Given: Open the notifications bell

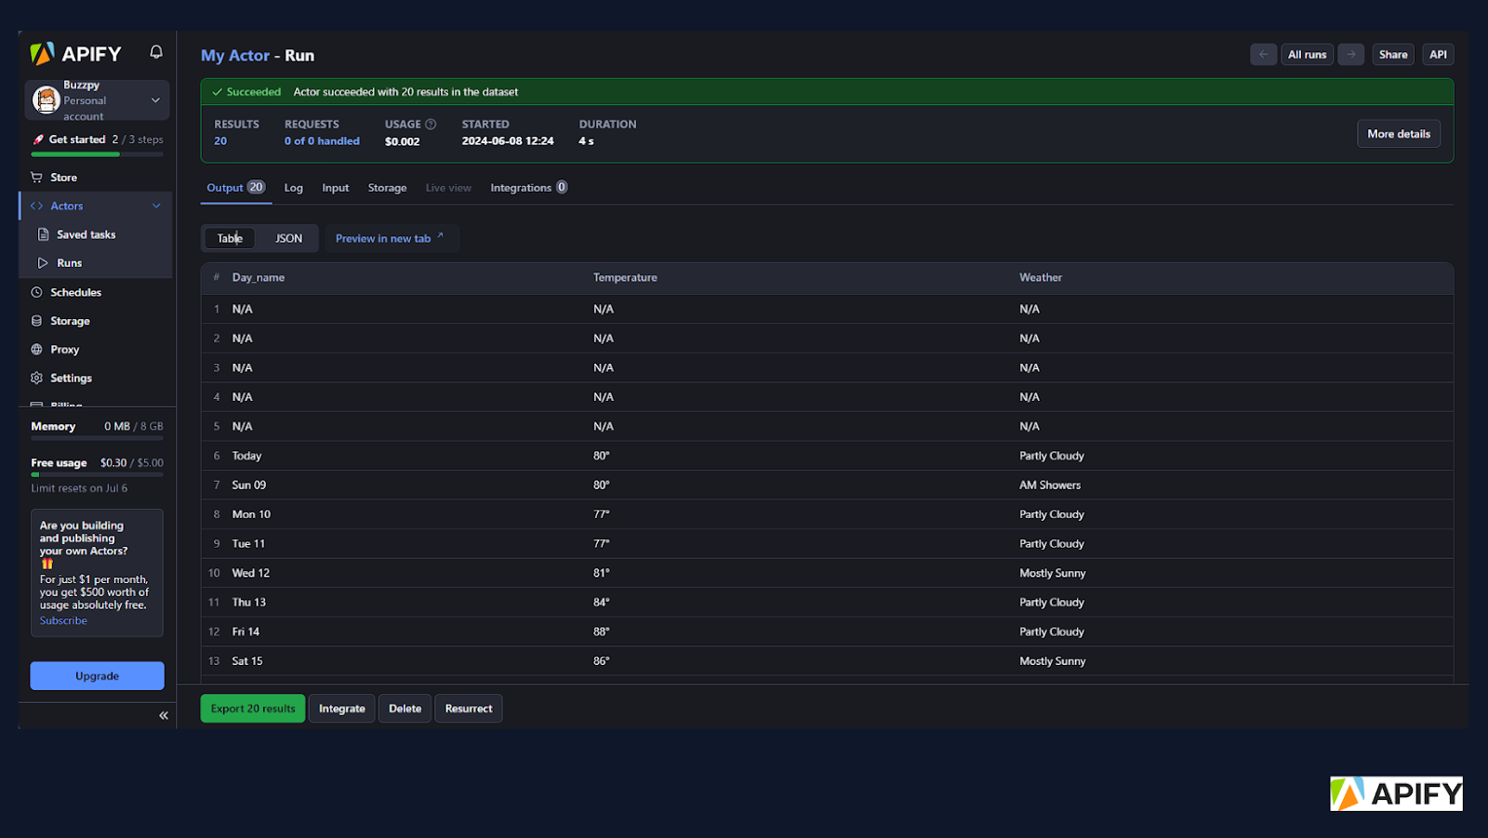Looking at the screenshot, I should point(156,52).
